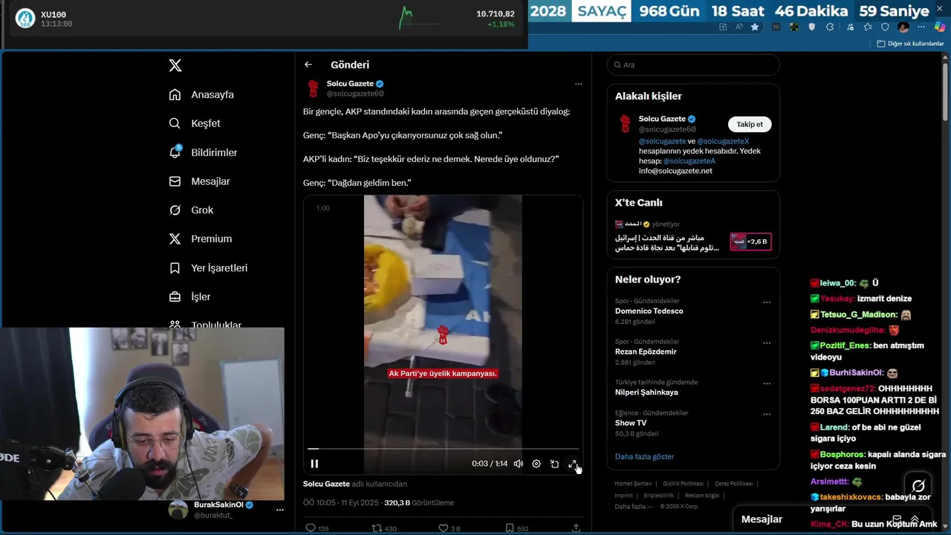Open more options for Rezan Epözdemir trend

click(767, 343)
